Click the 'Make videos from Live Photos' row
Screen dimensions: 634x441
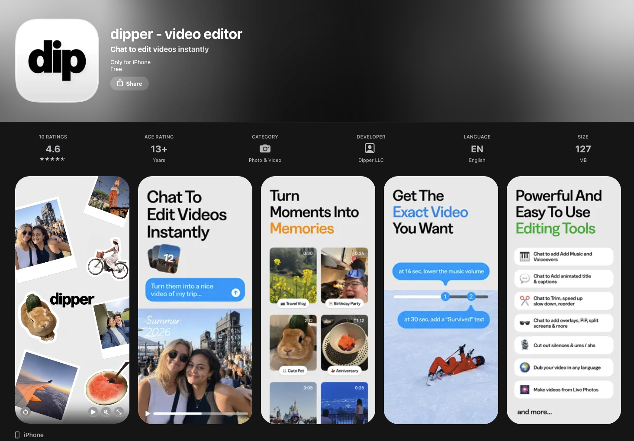[x=564, y=389]
